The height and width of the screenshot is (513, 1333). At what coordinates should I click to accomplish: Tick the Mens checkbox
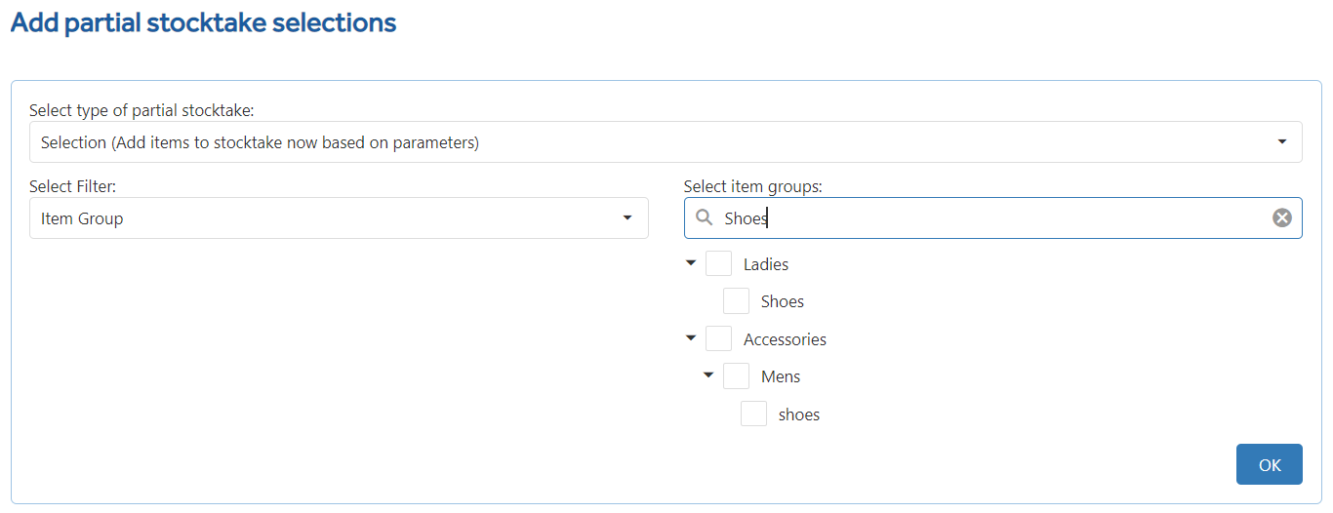(736, 375)
